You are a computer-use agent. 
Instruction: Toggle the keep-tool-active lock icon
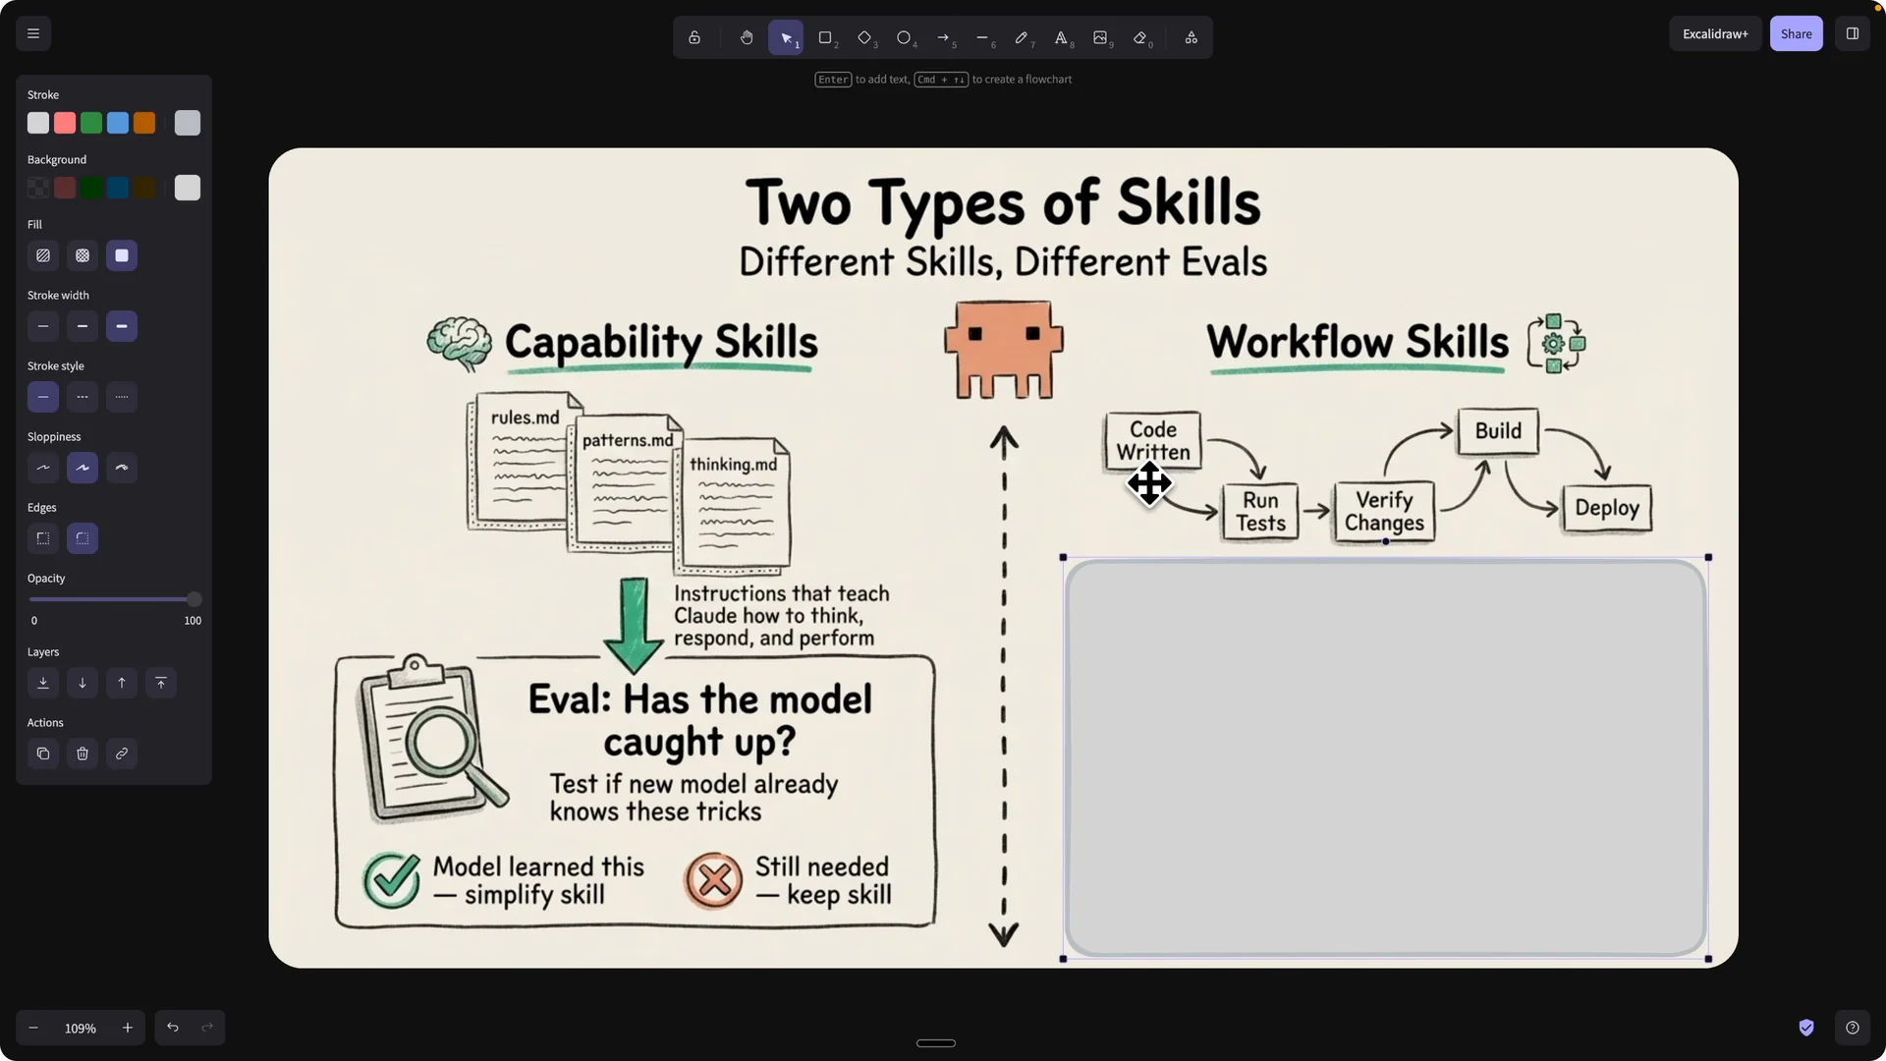click(694, 37)
